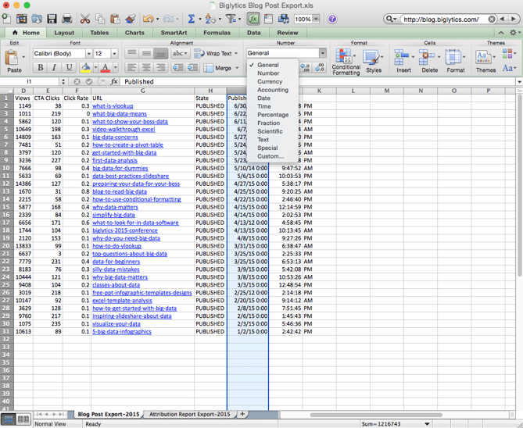This screenshot has height=428, width=523.
Task: Toggle Underline formatting
Action: [69, 68]
